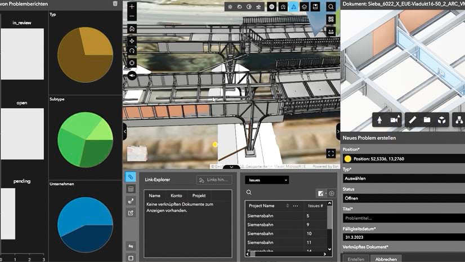Screen dimensions: 465x262
Task: Collapse the right panel with the arrow
Action: tap(338, 131)
